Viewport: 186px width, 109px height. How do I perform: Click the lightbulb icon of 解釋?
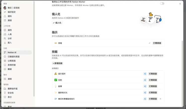[56, 86]
